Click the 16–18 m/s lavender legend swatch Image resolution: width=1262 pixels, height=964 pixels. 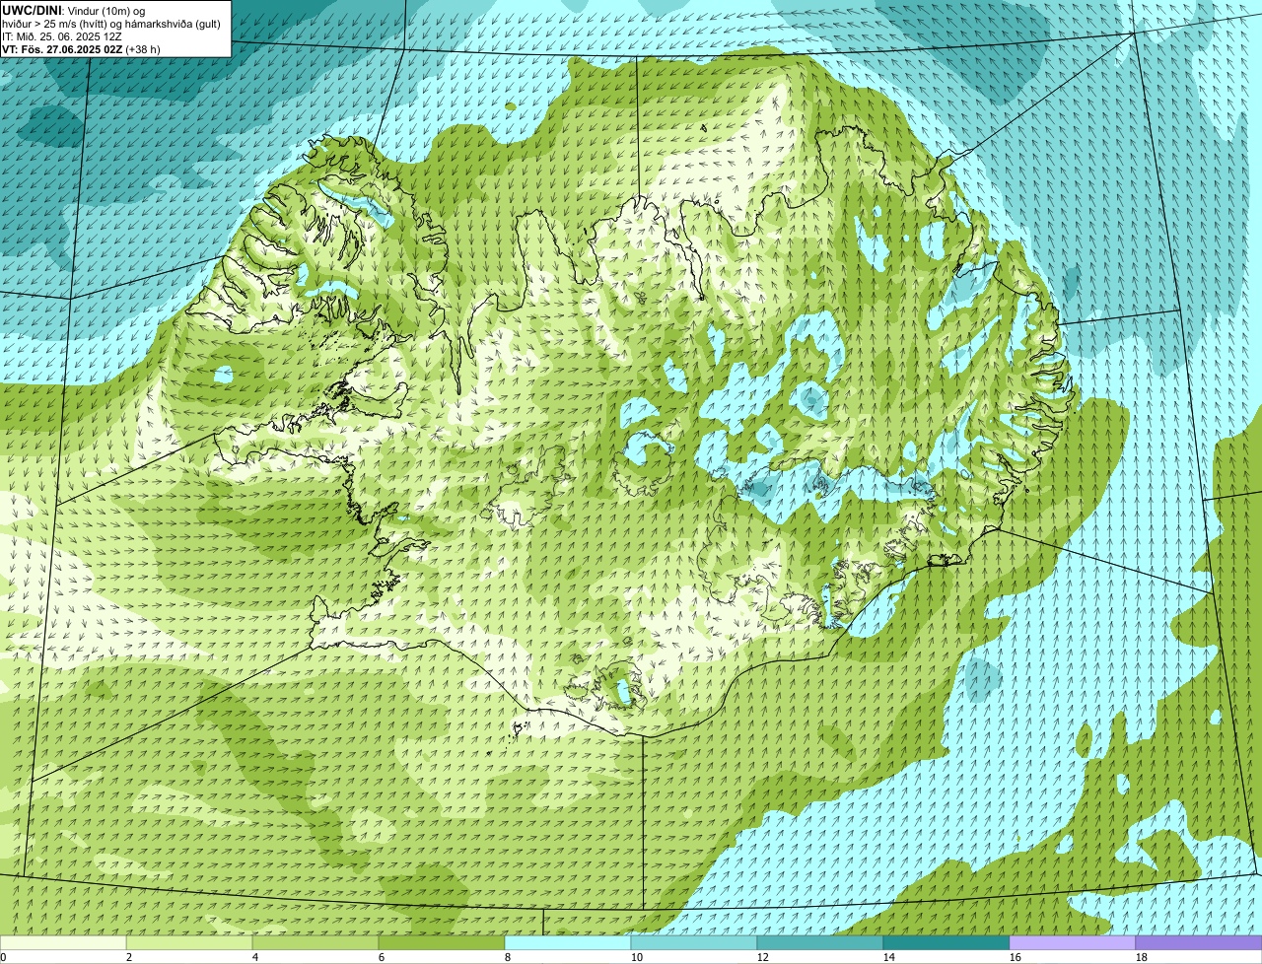click(1073, 942)
